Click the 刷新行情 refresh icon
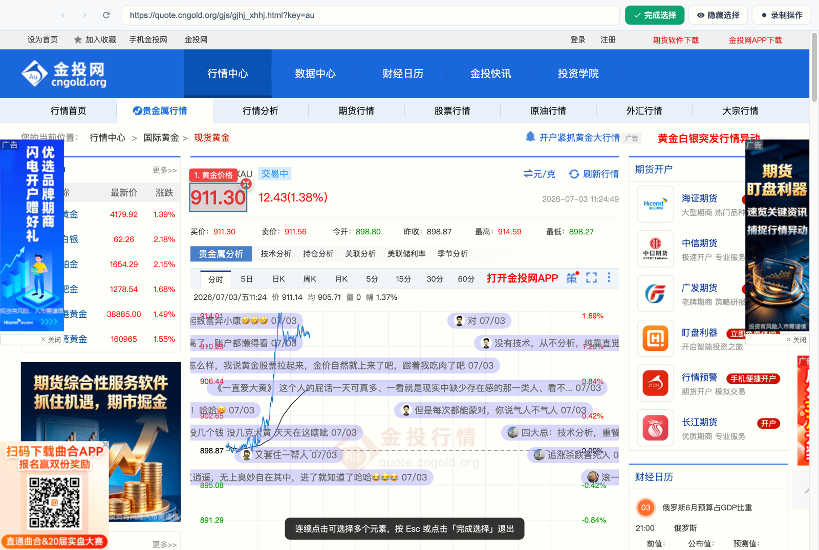 [574, 174]
